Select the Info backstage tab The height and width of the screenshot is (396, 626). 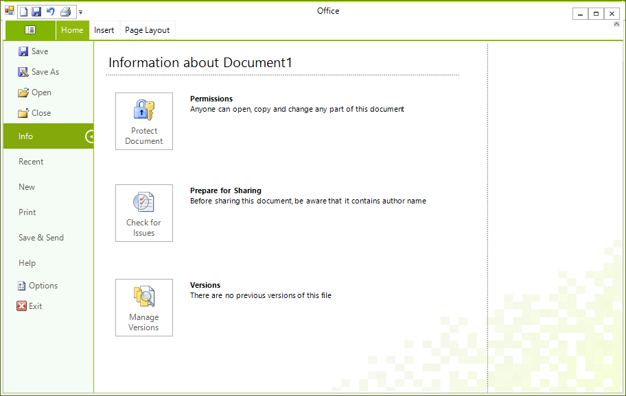[48, 136]
